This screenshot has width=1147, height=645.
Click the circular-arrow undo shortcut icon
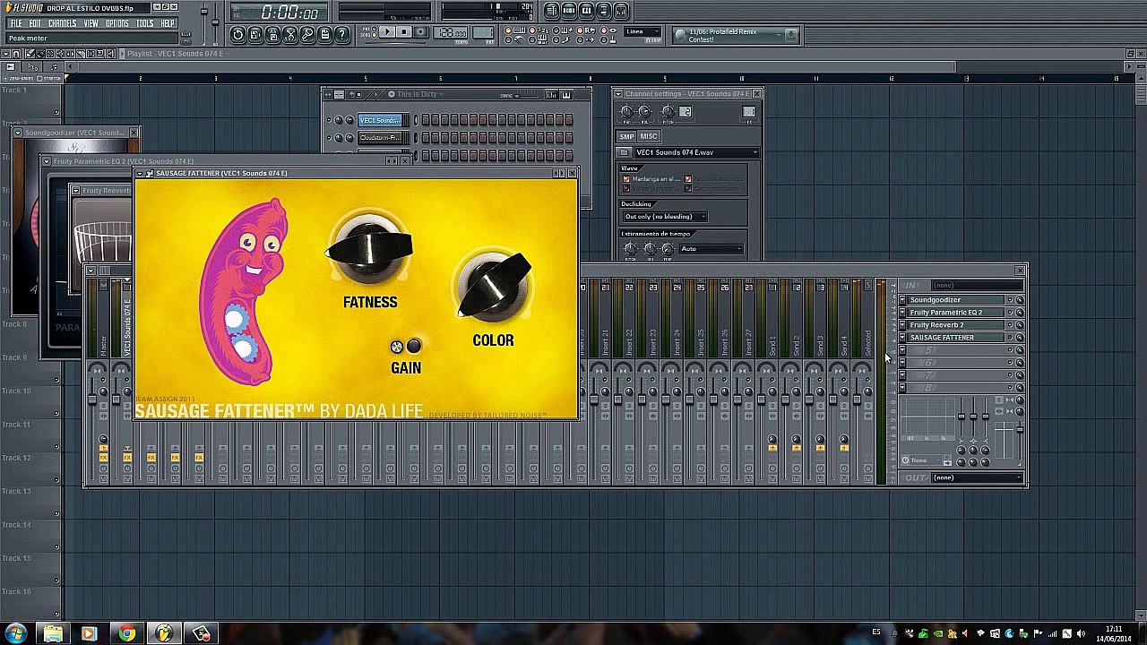237,34
